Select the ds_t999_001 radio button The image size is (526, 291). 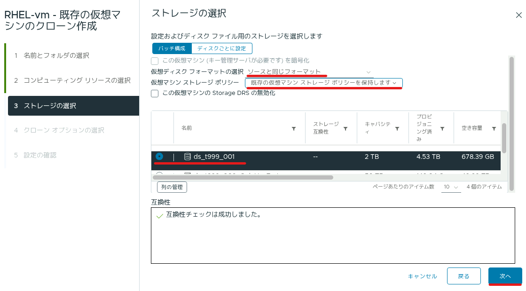[159, 157]
